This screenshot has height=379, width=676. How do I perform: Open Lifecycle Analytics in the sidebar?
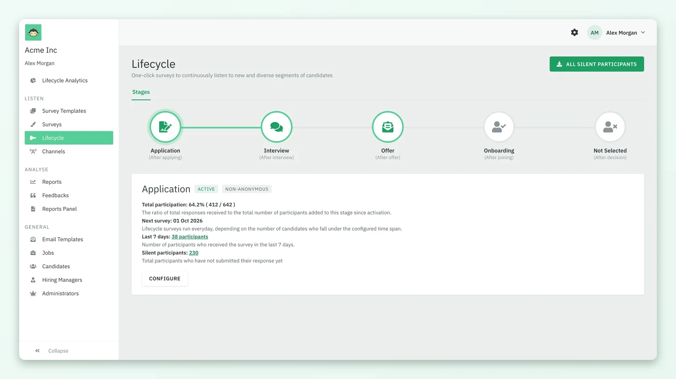[x=69, y=80]
